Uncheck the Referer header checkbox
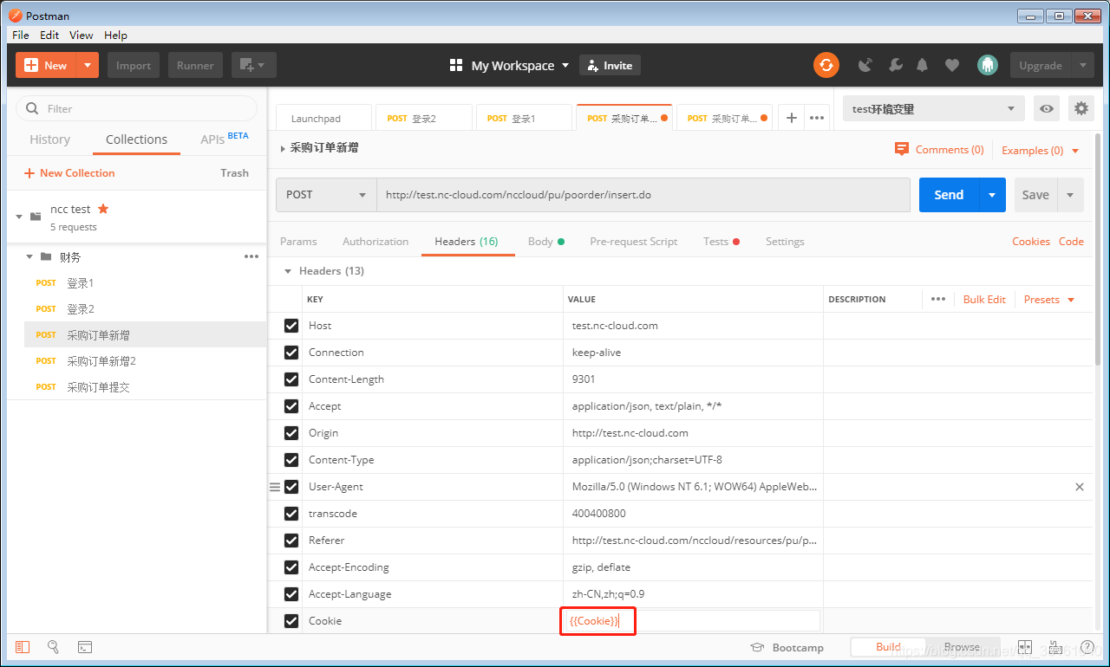Screen dimensions: 1110x667 (x=291, y=541)
